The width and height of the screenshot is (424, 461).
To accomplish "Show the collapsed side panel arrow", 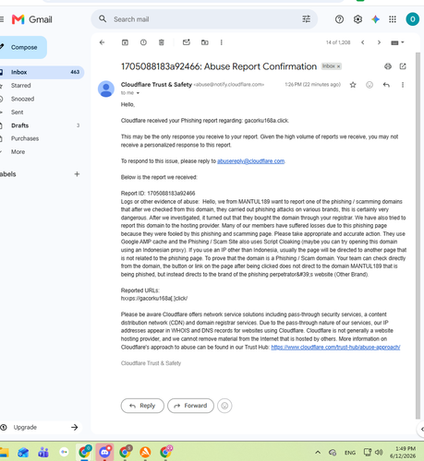I will (421, 430).
